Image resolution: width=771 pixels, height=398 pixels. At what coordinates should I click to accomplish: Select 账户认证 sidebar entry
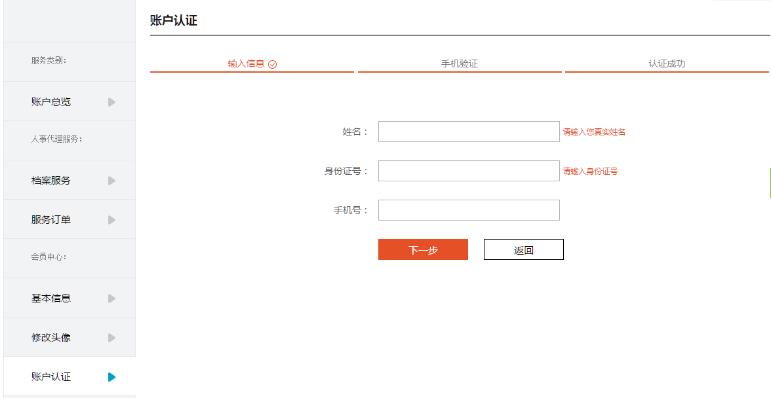pyautogui.click(x=69, y=376)
